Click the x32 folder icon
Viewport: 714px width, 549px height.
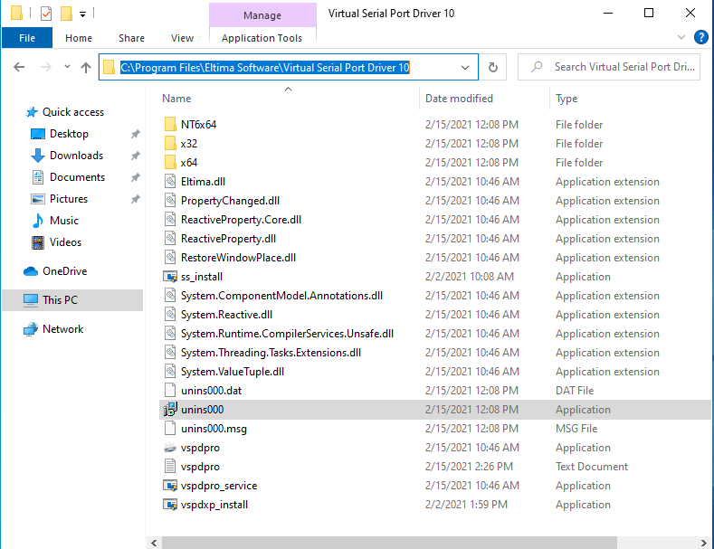click(170, 144)
